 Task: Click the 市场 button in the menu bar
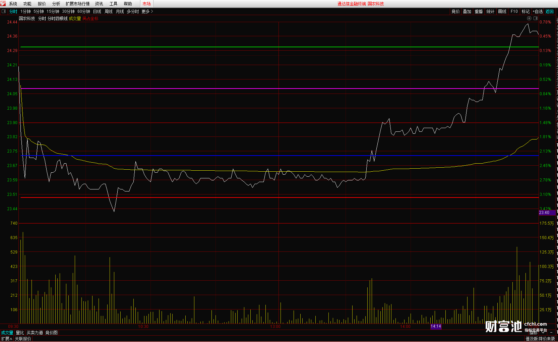pyautogui.click(x=147, y=4)
